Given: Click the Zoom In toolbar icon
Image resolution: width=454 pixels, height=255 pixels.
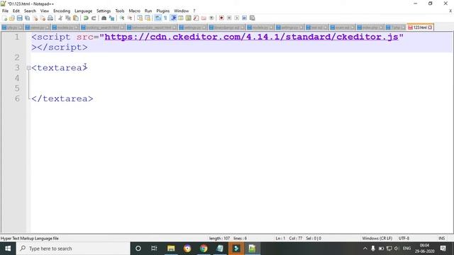Looking at the screenshot, I should tap(122, 18).
